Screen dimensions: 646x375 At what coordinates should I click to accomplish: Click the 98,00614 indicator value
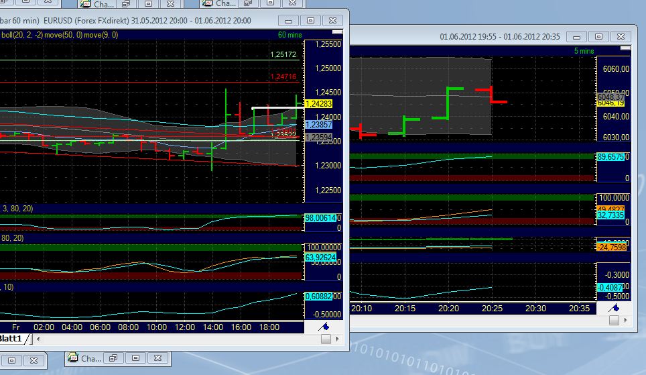click(320, 218)
